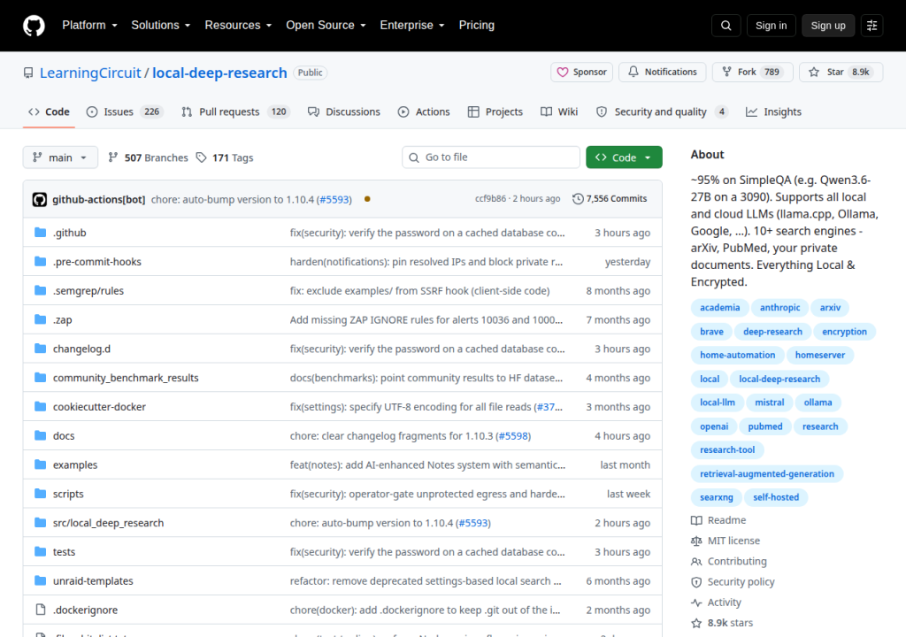The image size is (906, 637).
Task: Click the local-deep-research repository name
Action: click(219, 73)
